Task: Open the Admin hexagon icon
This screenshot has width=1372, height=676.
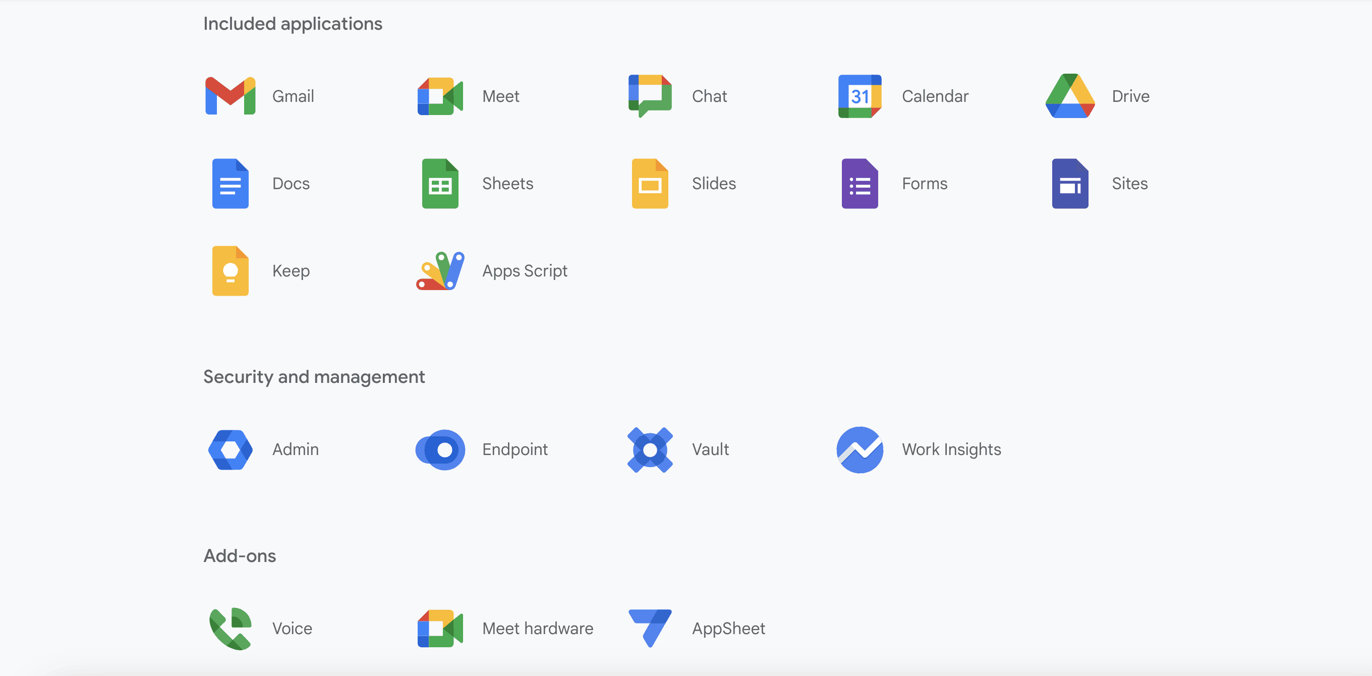Action: [x=230, y=449]
